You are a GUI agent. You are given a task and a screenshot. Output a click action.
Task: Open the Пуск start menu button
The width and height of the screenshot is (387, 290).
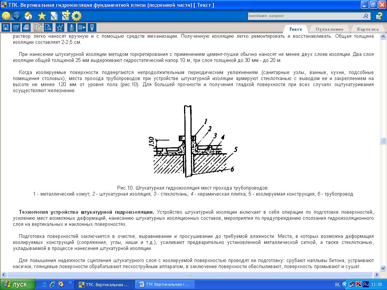click(18, 284)
